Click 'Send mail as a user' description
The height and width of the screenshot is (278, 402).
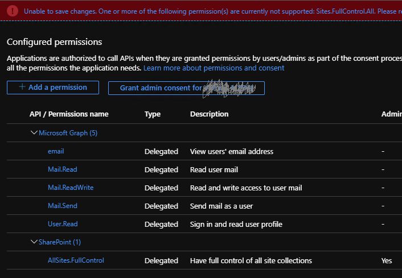pos(221,206)
